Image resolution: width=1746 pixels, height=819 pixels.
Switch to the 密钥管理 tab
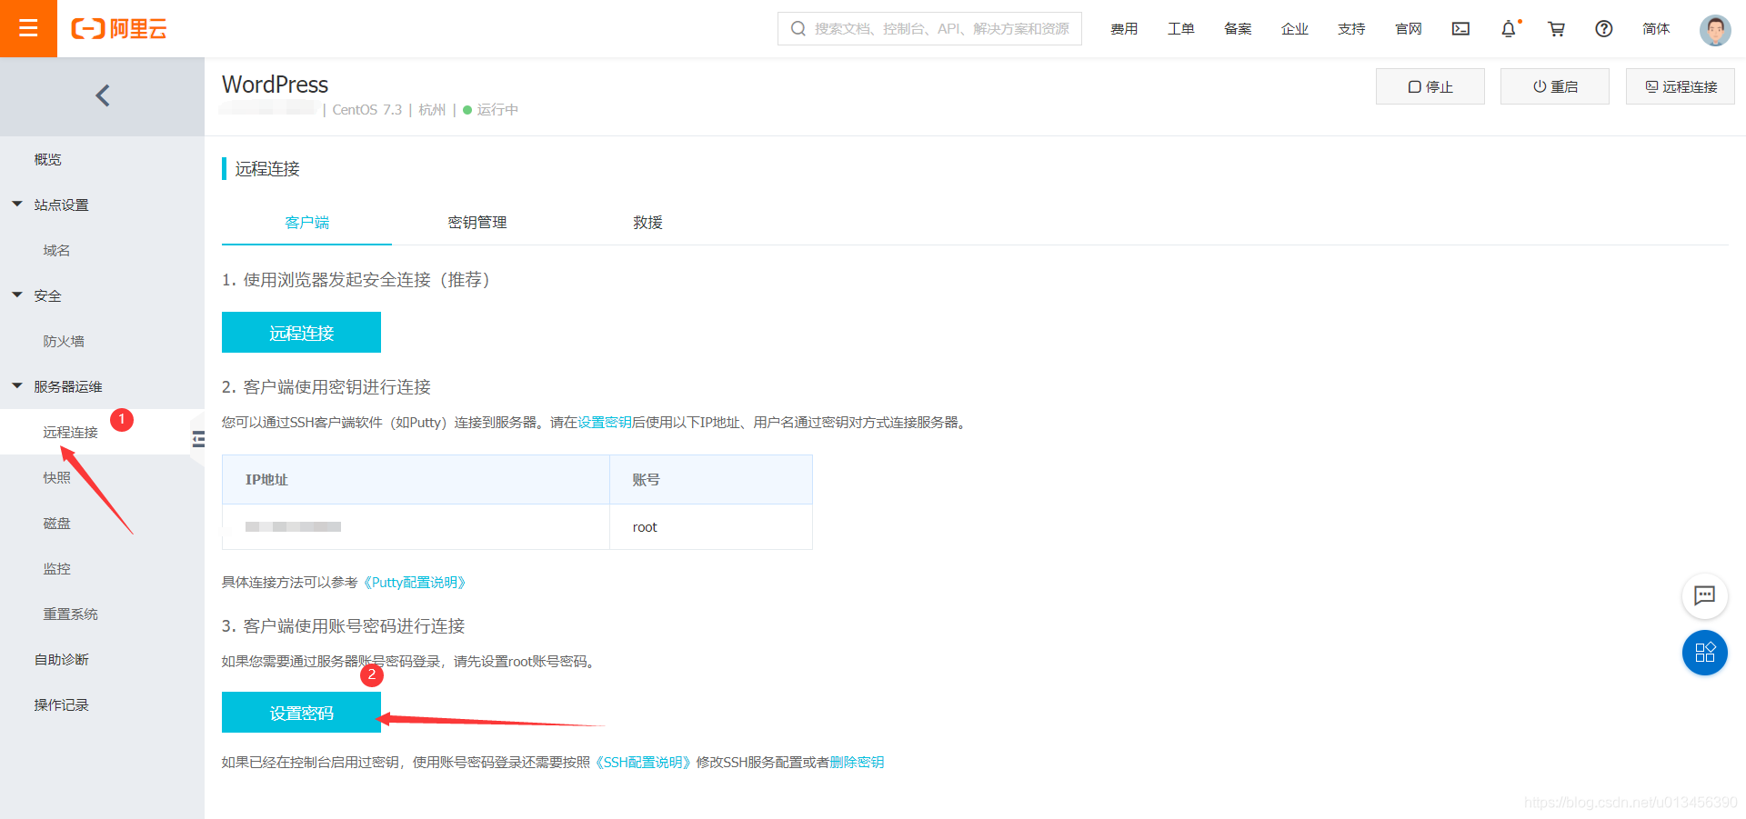point(477,223)
